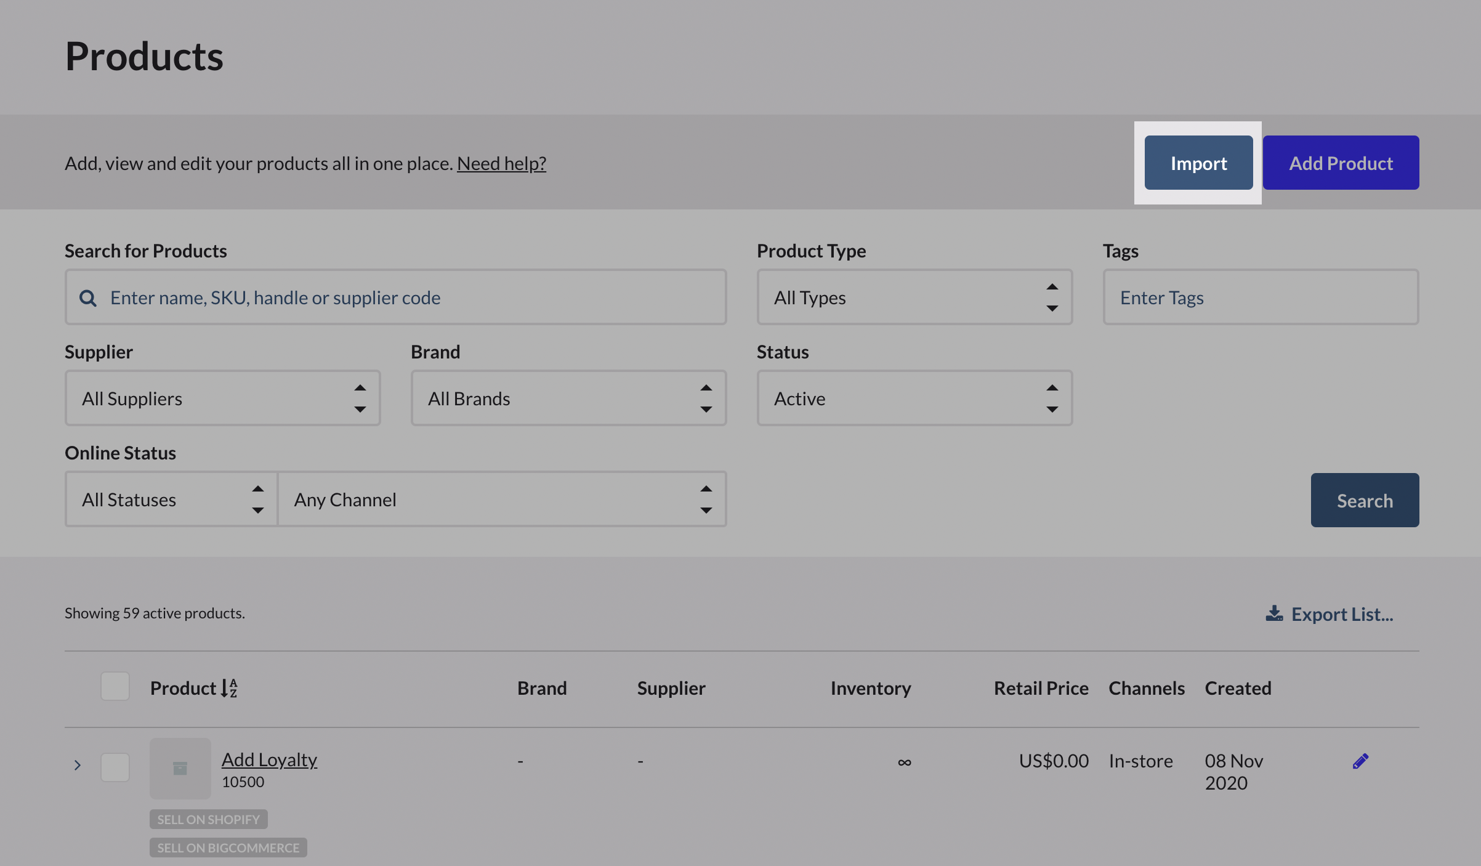The width and height of the screenshot is (1481, 866).
Task: Click the Search button
Action: pos(1365,500)
